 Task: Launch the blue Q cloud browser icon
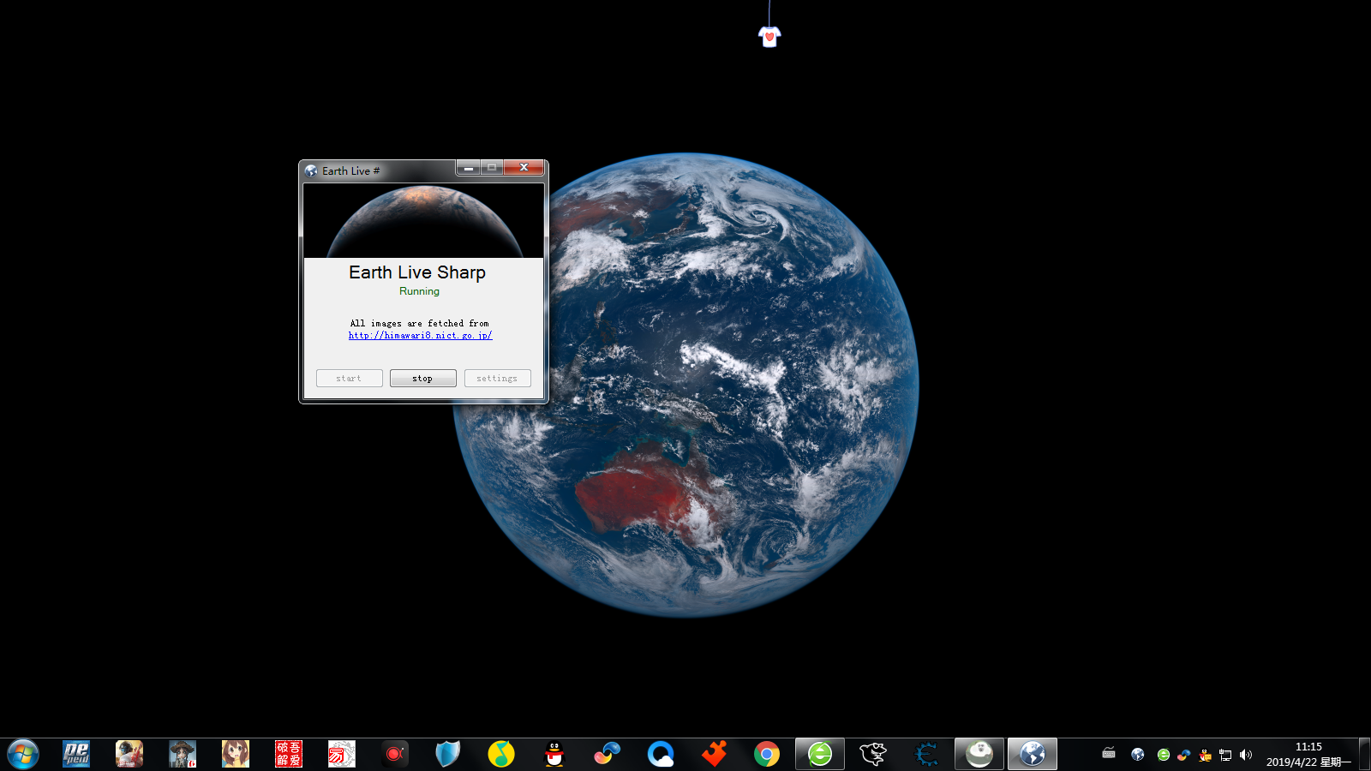click(x=661, y=754)
